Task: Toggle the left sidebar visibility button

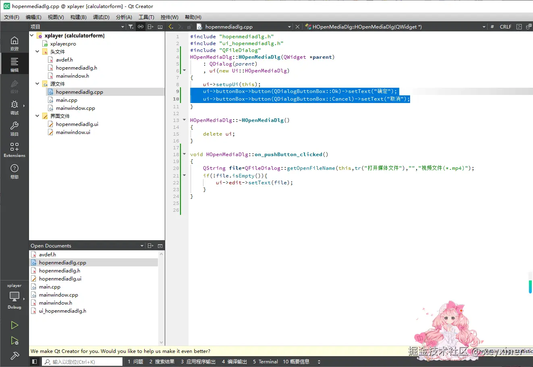Action: pyautogui.click(x=35, y=362)
